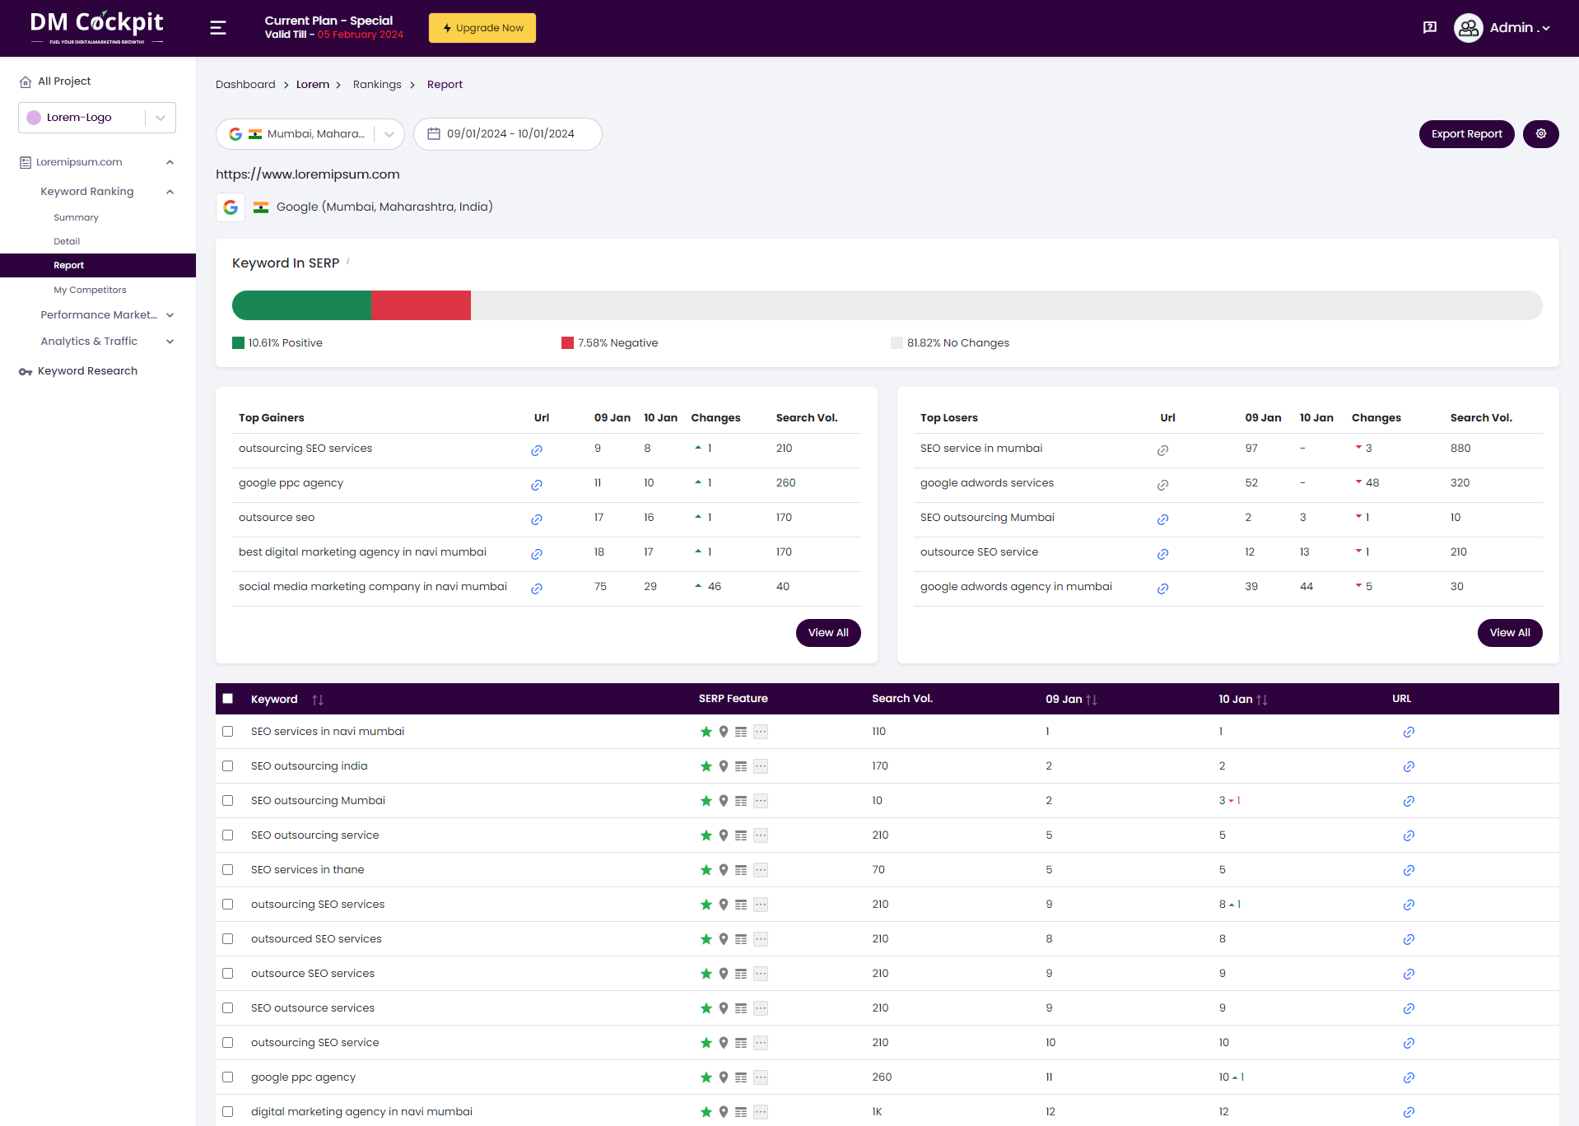
Task: Tick the checkbox for digital marketing agency in navi mumbai
Action: pyautogui.click(x=228, y=1111)
